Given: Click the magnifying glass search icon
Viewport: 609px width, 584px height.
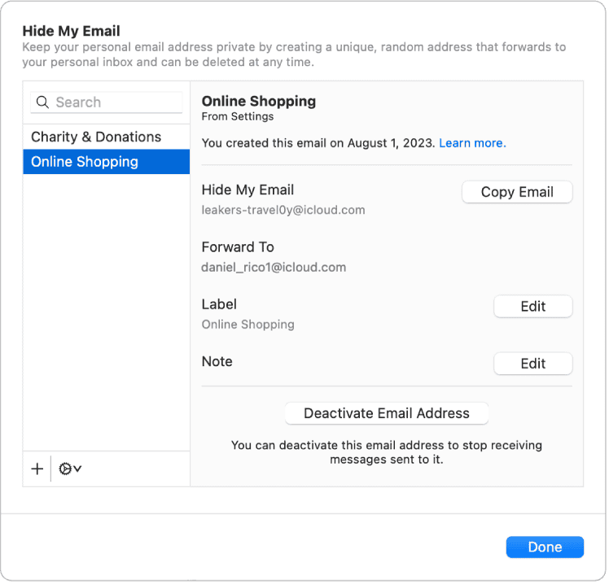Looking at the screenshot, I should point(42,102).
